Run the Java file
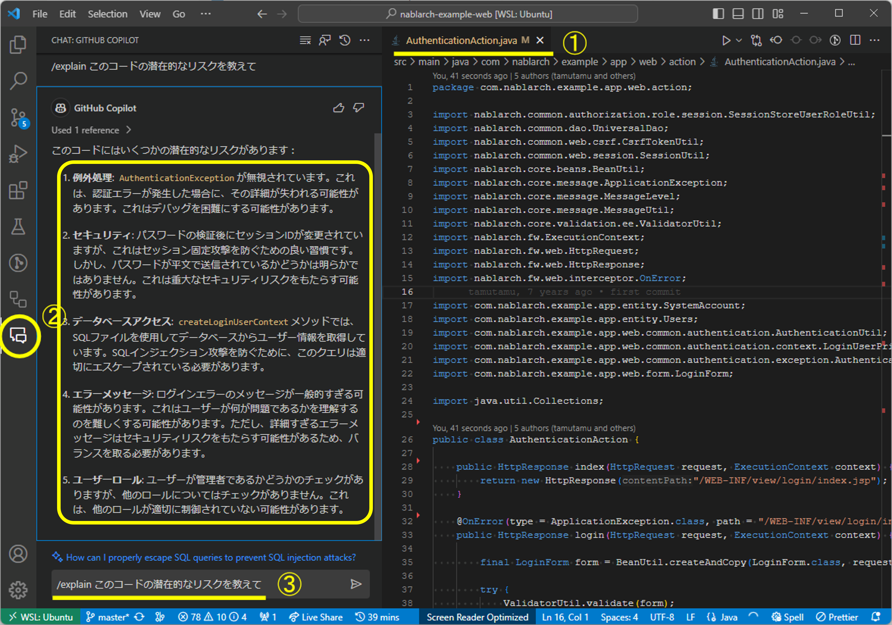The image size is (892, 625). pyautogui.click(x=726, y=40)
